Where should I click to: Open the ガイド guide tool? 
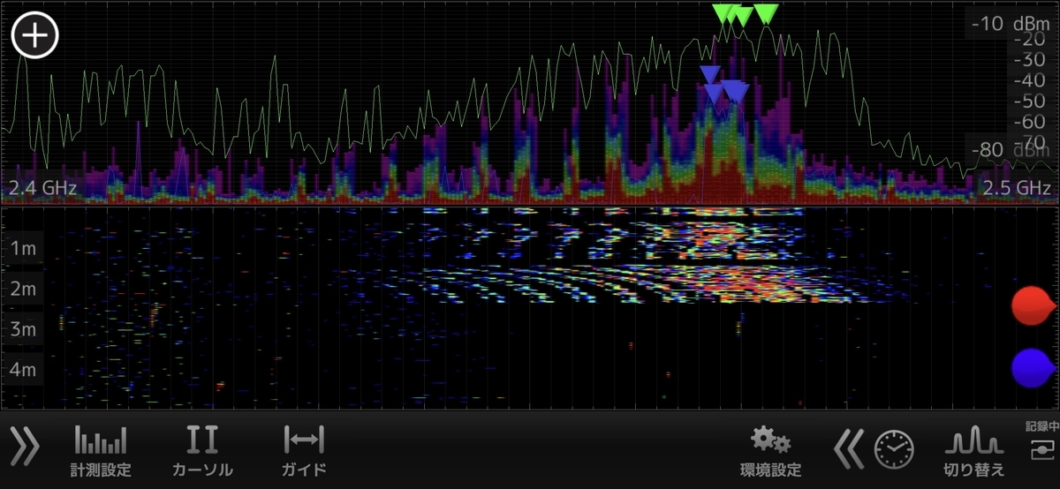point(304,450)
